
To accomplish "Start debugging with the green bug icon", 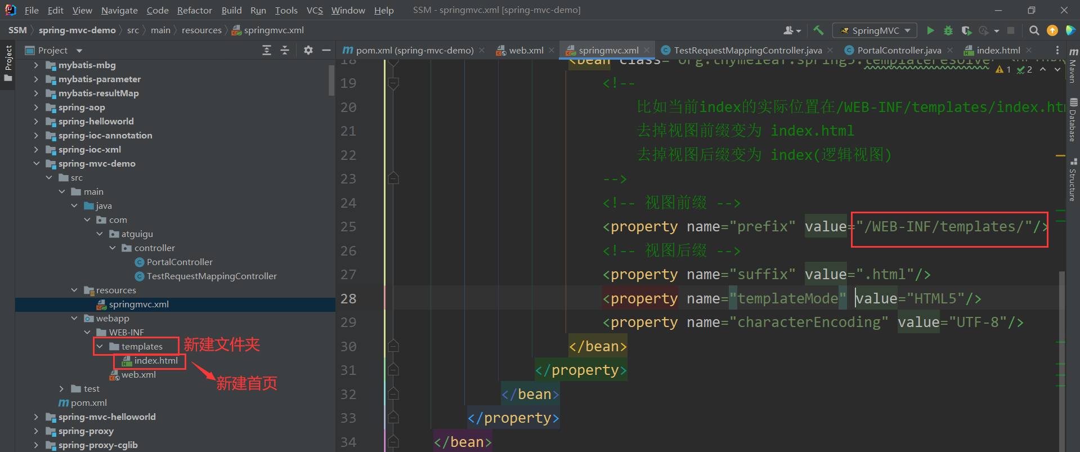I will pos(948,30).
